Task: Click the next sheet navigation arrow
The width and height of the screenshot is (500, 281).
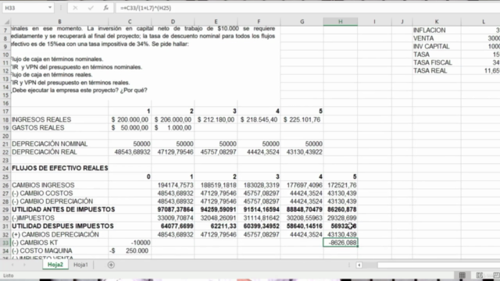Action: click(24, 265)
